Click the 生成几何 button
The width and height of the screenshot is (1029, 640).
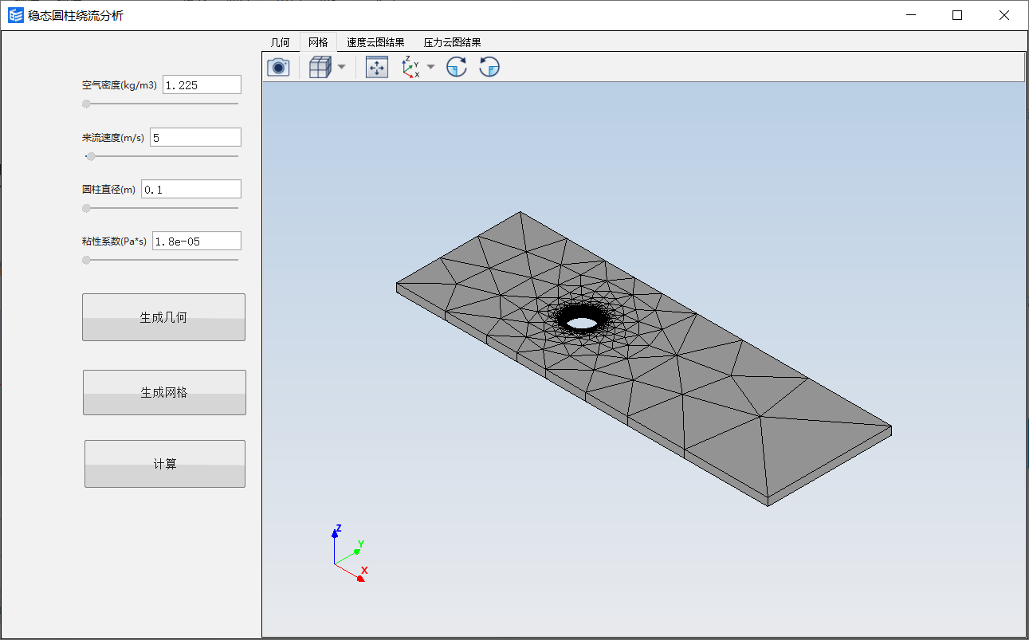(163, 317)
